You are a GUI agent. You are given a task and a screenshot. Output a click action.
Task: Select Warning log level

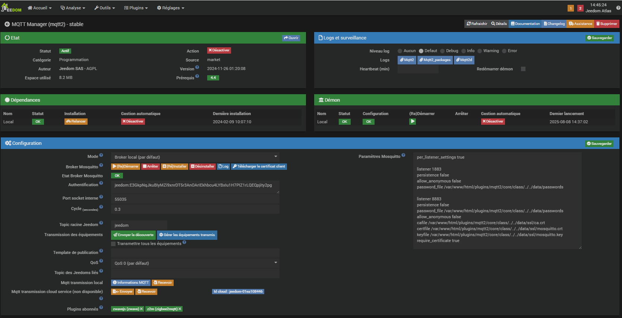pos(480,51)
